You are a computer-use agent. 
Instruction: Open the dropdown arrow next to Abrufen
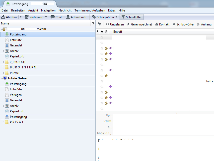point(20,17)
